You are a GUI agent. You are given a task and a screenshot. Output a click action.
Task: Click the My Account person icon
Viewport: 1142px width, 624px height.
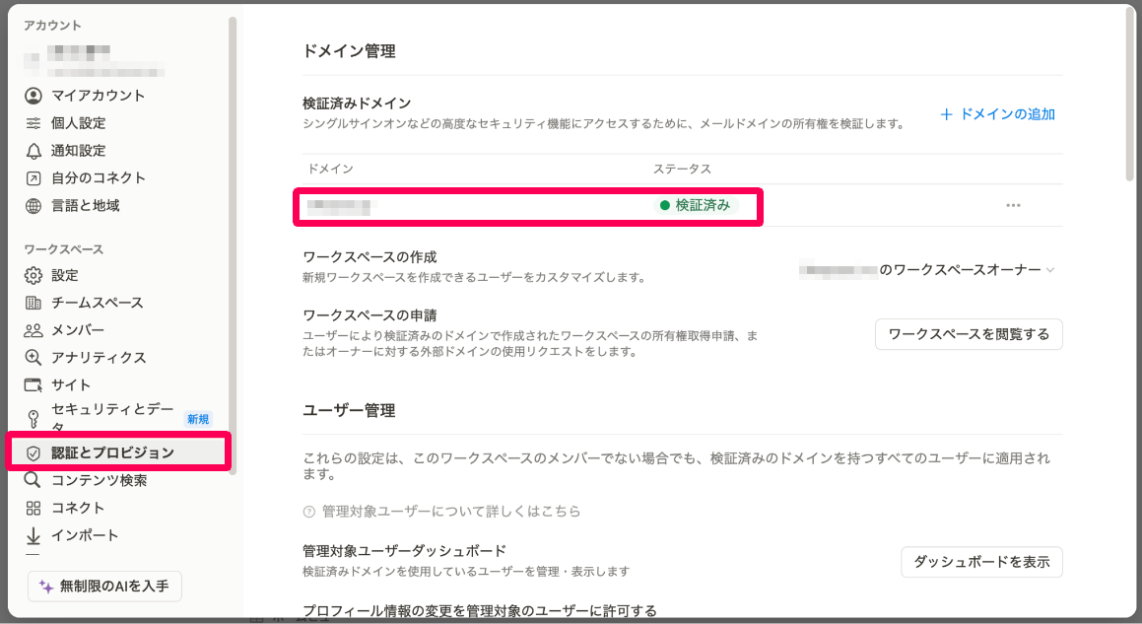(x=34, y=96)
